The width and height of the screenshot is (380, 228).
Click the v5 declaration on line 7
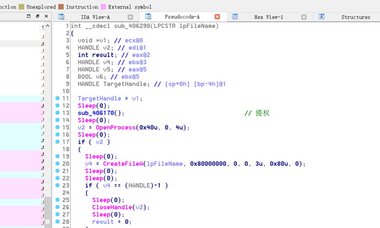click(106, 70)
